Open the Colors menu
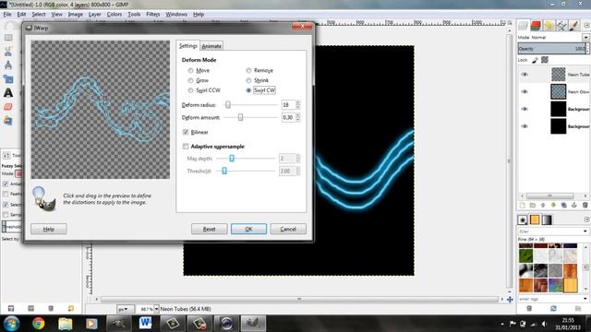This screenshot has height=332, width=591. point(115,15)
